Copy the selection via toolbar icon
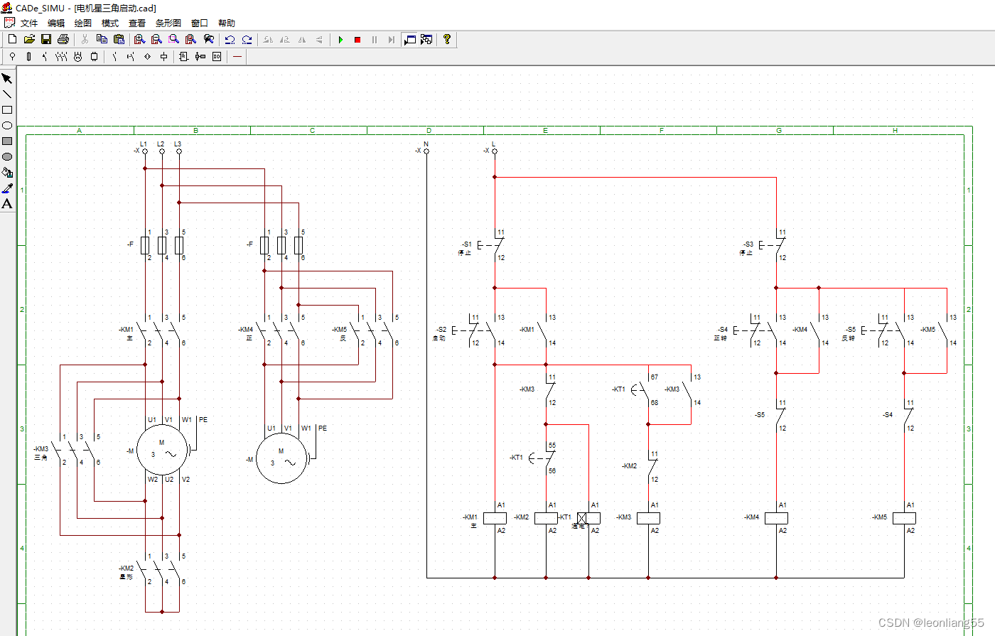 click(x=102, y=39)
